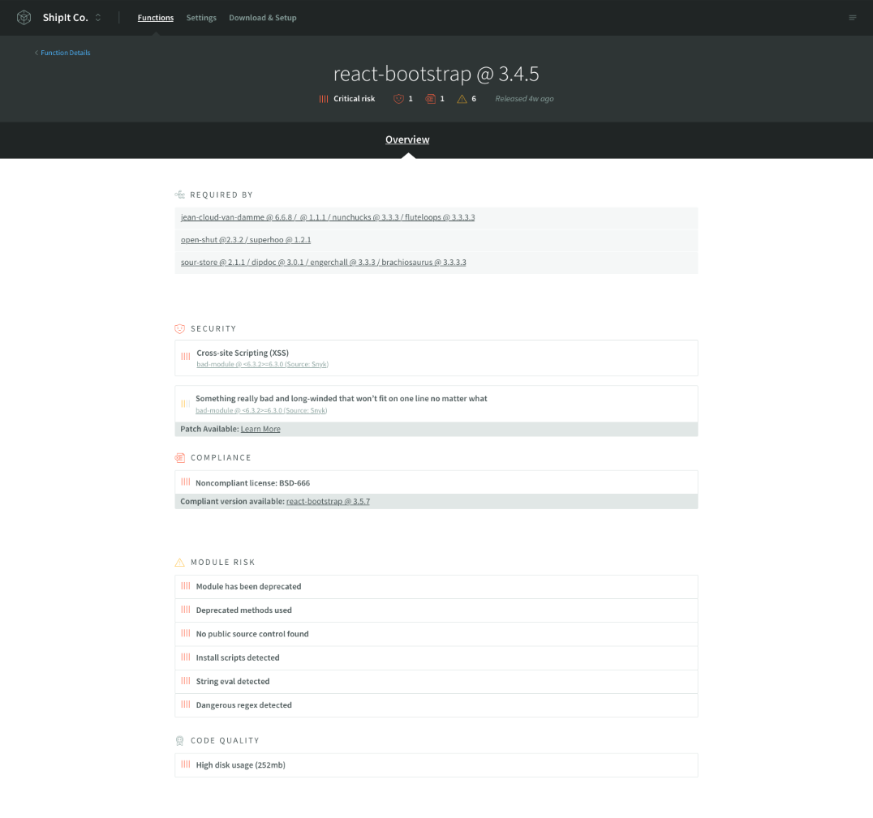The width and height of the screenshot is (873, 818).
Task: Click the Module Risk warning triangle icon
Action: click(179, 562)
